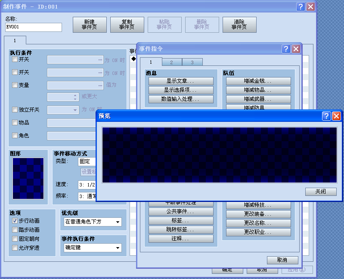
Task: Switch to command tab 2
Action: pos(171,62)
